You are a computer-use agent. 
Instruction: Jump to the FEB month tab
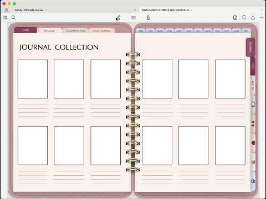tap(150, 31)
